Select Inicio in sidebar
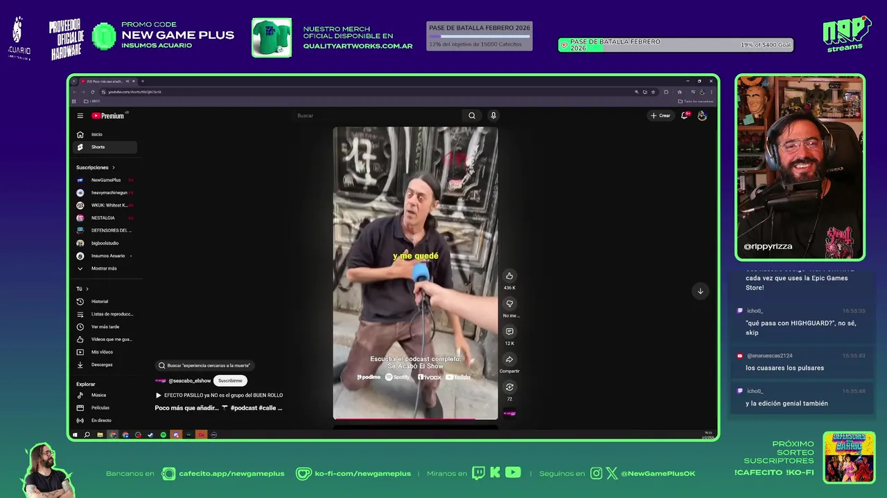 pos(105,134)
